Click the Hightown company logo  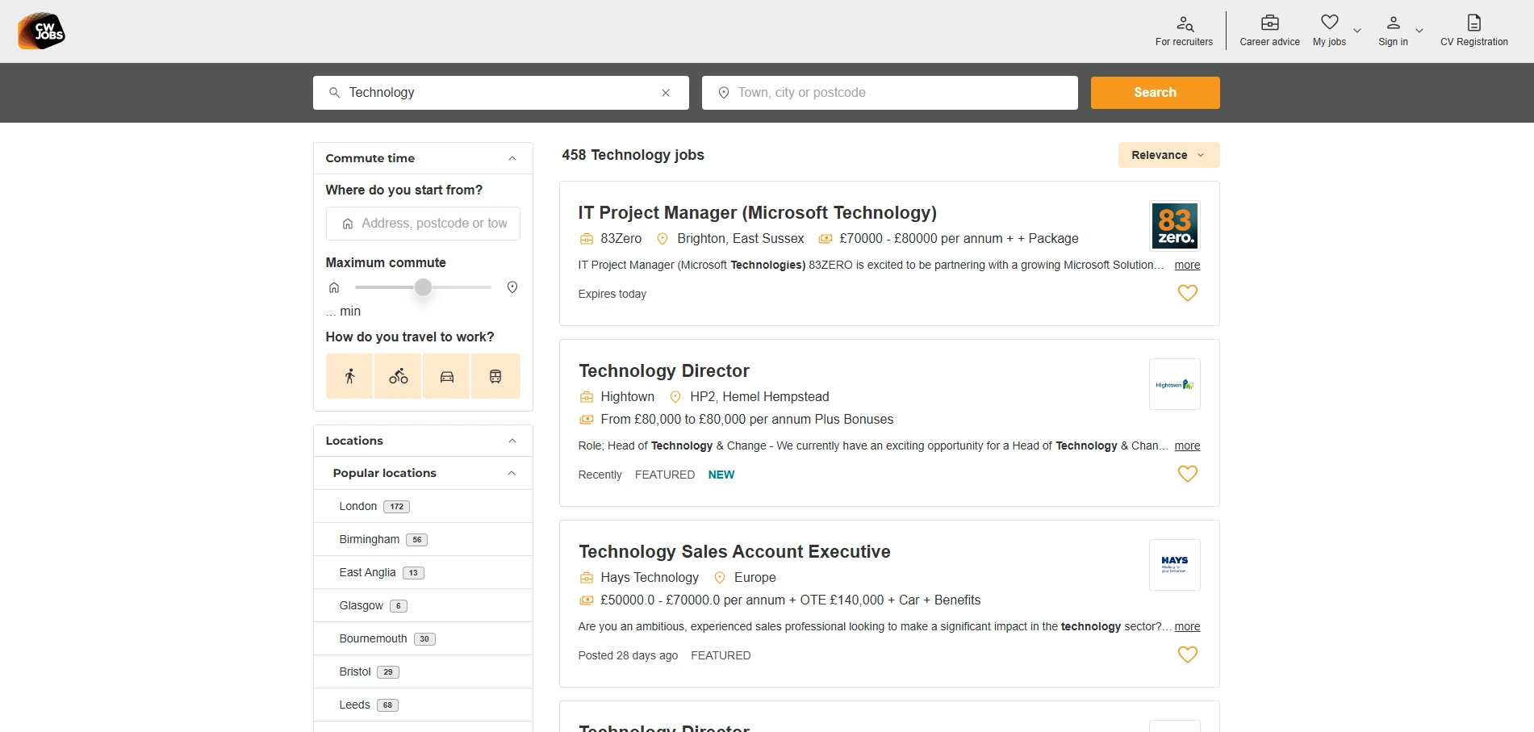click(1175, 384)
